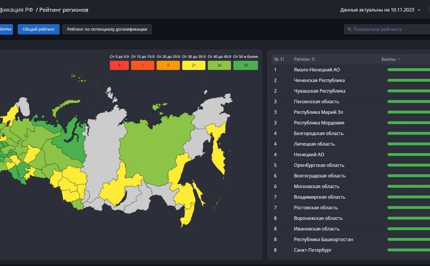Toggle the yellow 30 to 39.9 legend box
This screenshot has width=430, height=266.
[x=194, y=66]
